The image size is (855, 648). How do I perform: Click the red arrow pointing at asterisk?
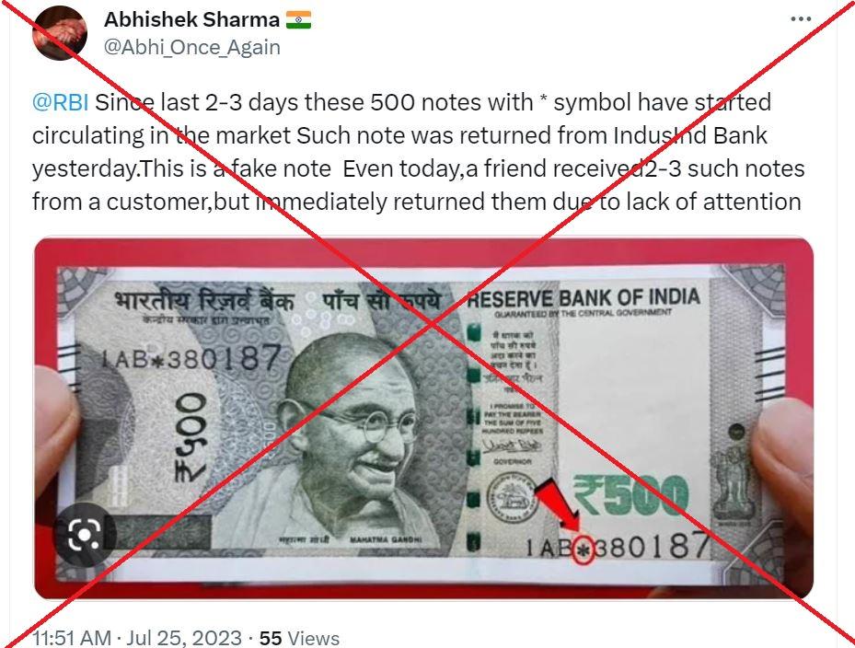[559, 506]
